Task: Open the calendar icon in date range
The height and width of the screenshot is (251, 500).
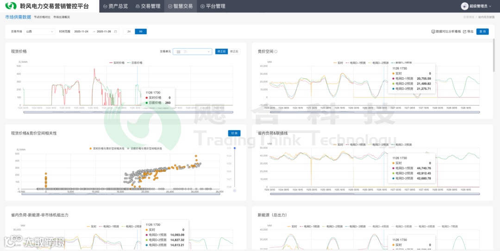Action: (x=115, y=31)
